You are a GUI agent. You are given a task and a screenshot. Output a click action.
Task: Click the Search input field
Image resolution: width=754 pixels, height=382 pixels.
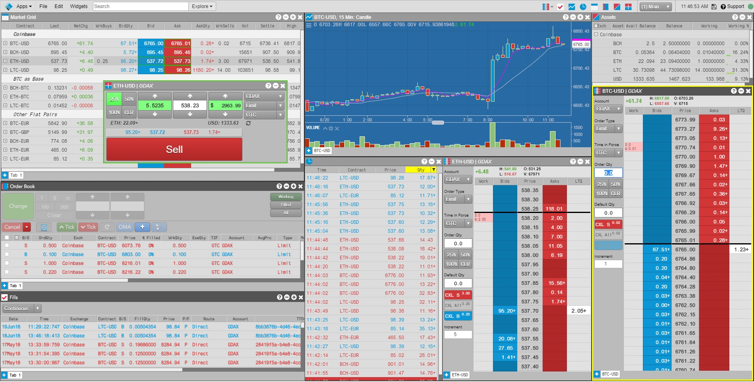click(141, 6)
